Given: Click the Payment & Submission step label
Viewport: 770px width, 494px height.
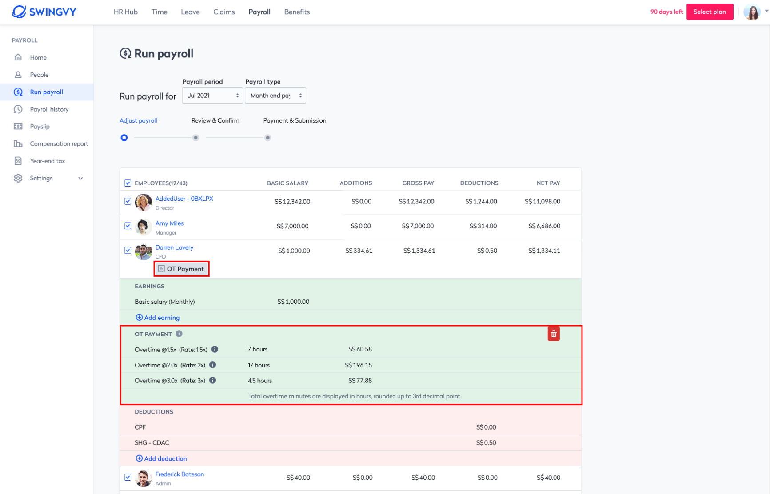Looking at the screenshot, I should click(x=295, y=120).
